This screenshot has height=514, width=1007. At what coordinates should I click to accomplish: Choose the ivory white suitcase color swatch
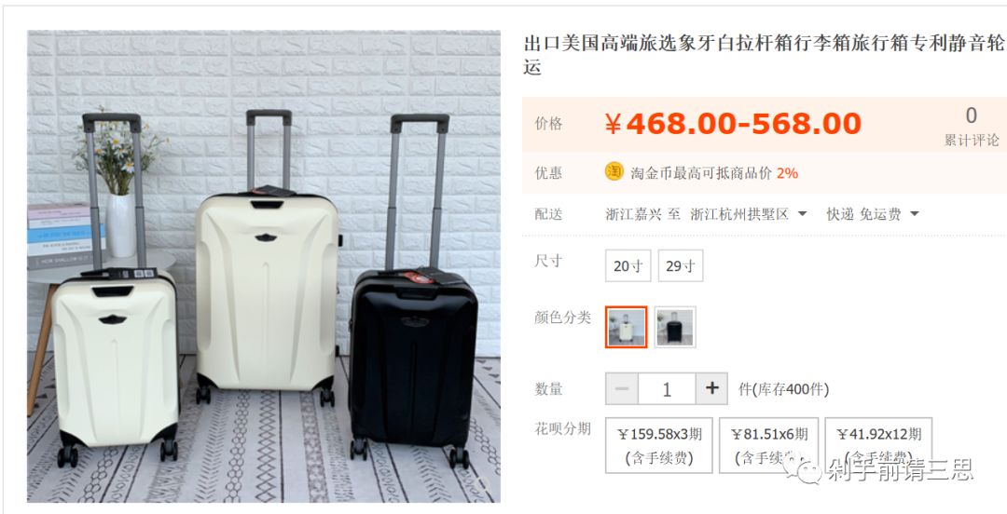(627, 327)
